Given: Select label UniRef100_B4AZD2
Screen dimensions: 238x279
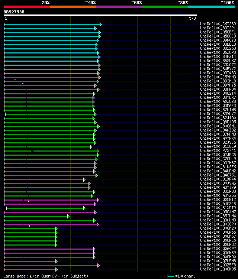Looking at the screenshot, I should (218, 130).
